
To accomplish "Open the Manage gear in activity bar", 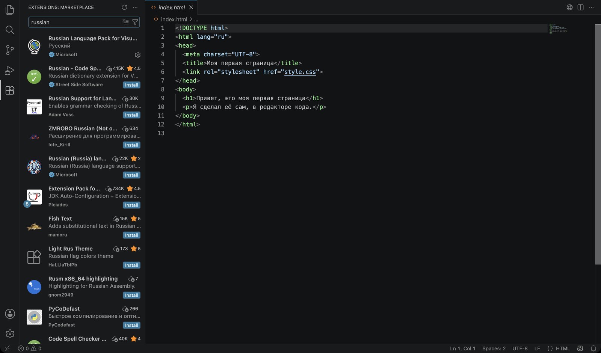I will click(10, 333).
